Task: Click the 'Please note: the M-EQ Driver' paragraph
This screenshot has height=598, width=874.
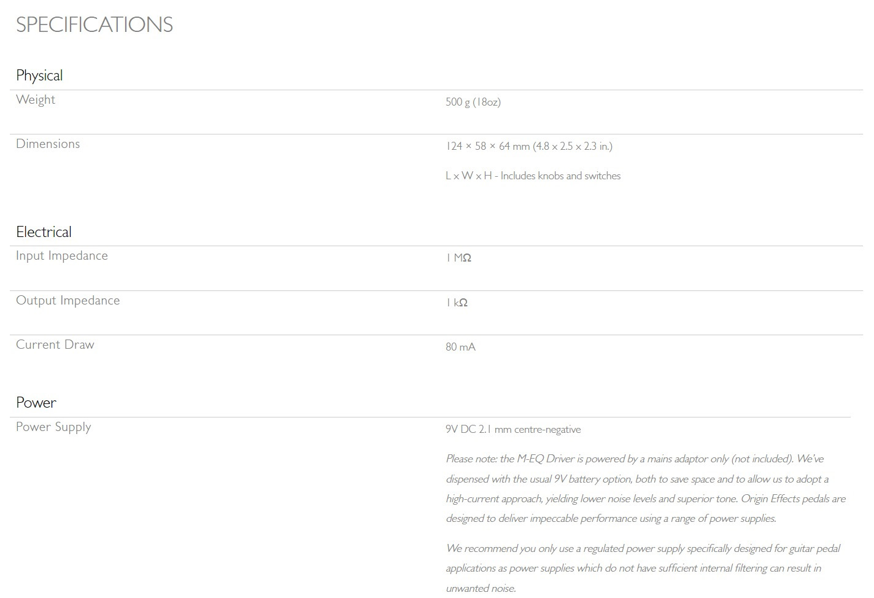Action: click(x=646, y=489)
